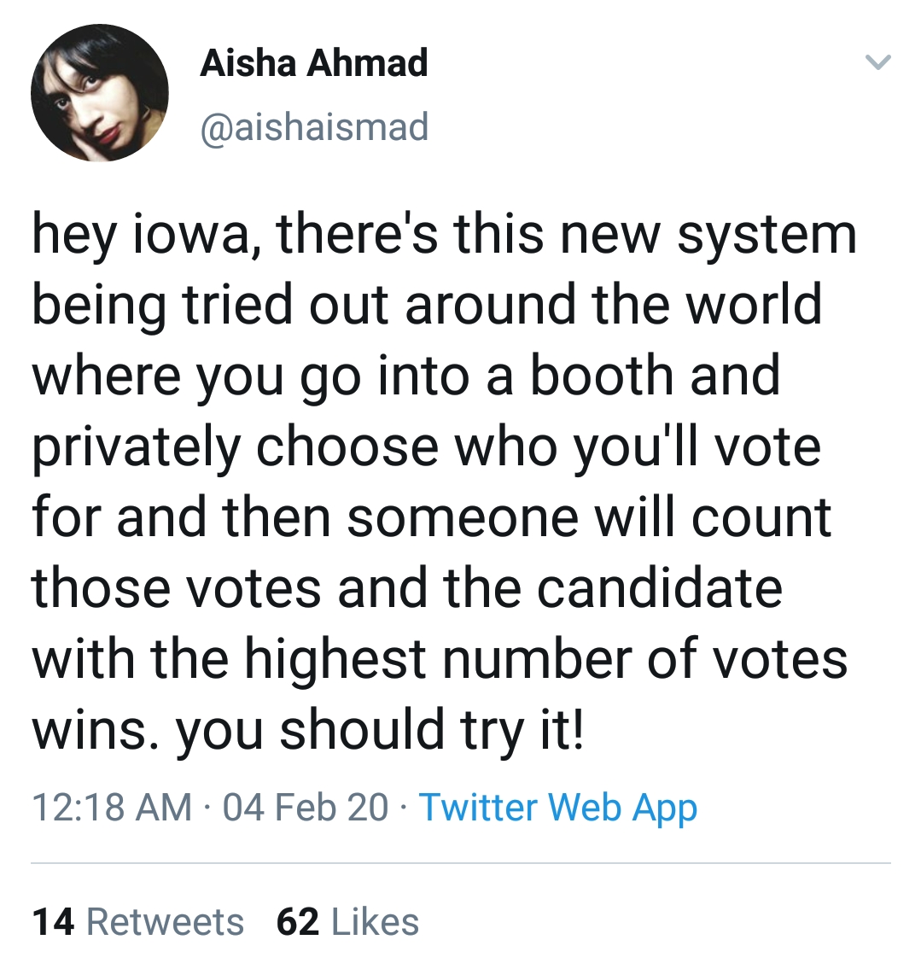Click the display name Aisha Ahmad
Viewport: 921px width, 969px height.
(x=314, y=63)
